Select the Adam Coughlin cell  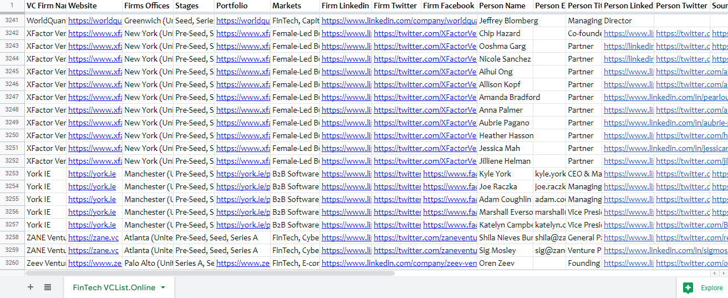click(505, 199)
